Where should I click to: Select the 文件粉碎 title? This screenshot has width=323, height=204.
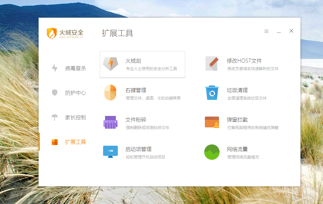pos(136,120)
